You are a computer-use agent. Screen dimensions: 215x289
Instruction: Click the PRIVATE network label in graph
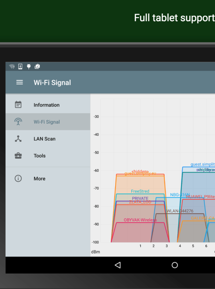click(x=140, y=199)
